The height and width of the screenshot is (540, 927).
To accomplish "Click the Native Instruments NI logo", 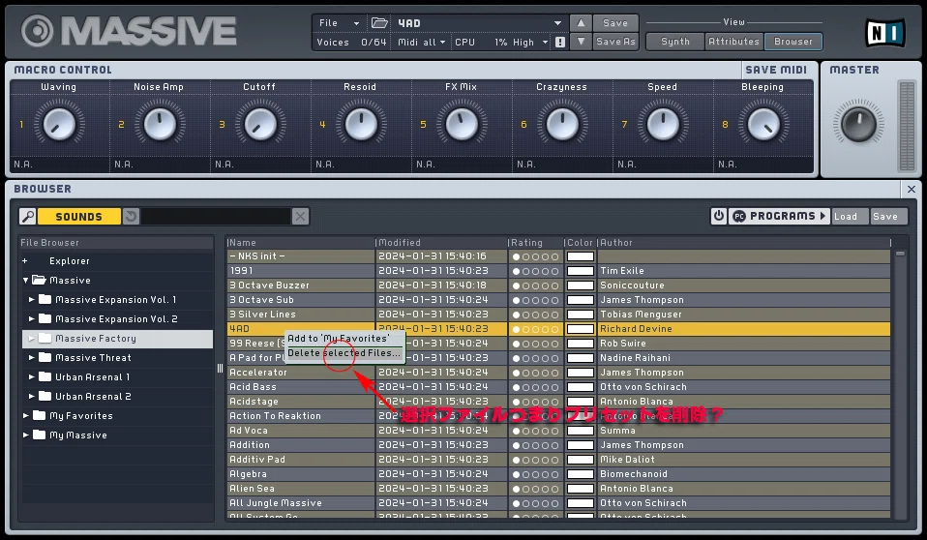I will coord(885,33).
